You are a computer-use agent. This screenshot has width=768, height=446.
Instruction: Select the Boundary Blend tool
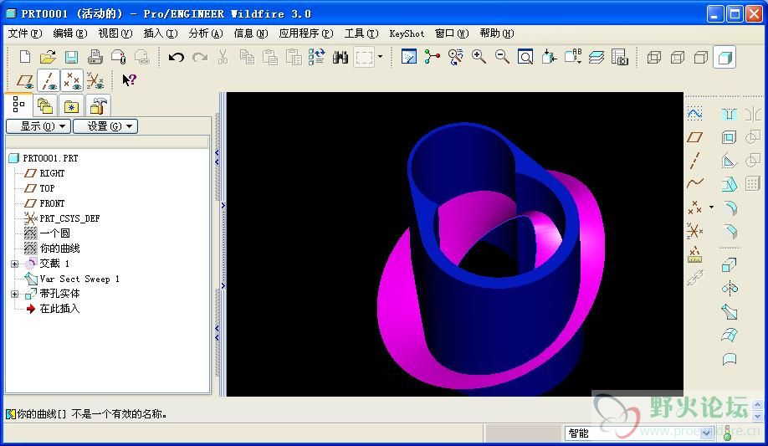(730, 336)
